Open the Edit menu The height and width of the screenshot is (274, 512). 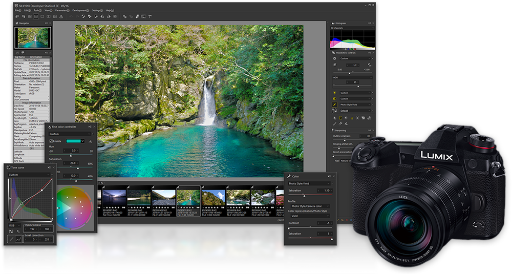28,10
